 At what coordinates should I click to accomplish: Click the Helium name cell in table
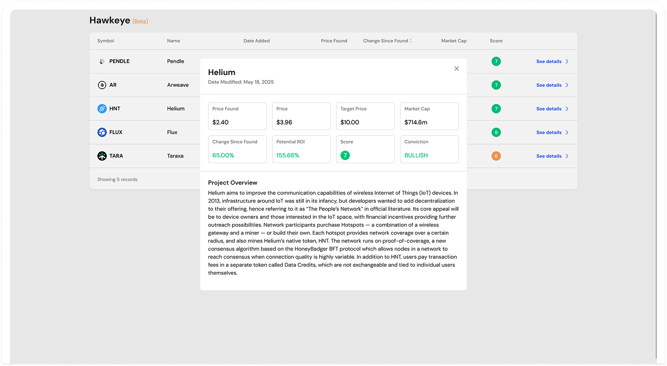coord(176,109)
